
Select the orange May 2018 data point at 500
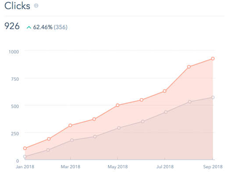tap(118, 105)
